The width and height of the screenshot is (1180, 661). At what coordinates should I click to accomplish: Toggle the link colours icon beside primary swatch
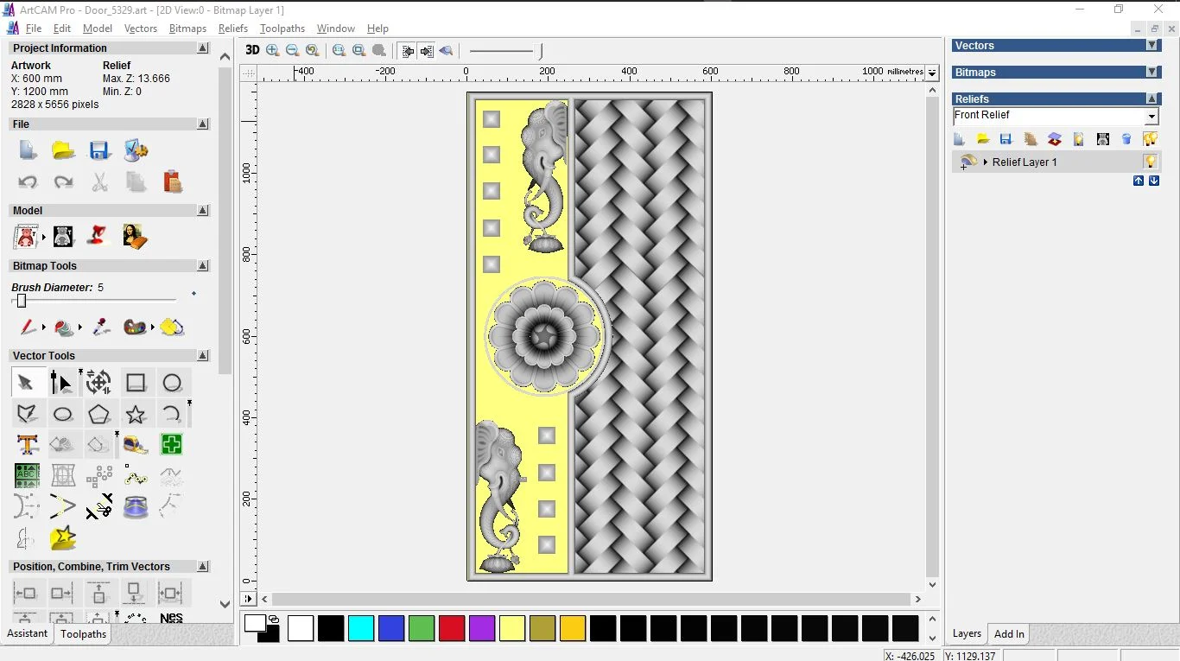(x=274, y=620)
